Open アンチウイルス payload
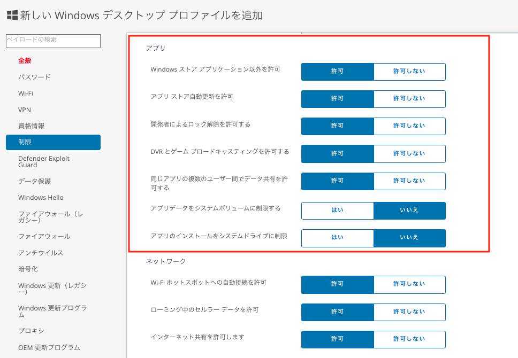This screenshot has height=358, width=518. pos(41,253)
